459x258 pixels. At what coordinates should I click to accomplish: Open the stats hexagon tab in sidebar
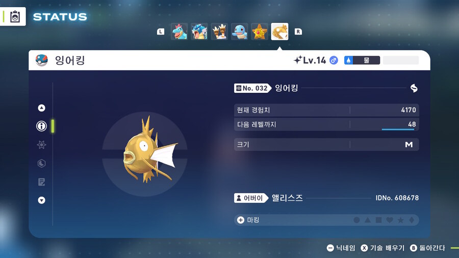(42, 145)
